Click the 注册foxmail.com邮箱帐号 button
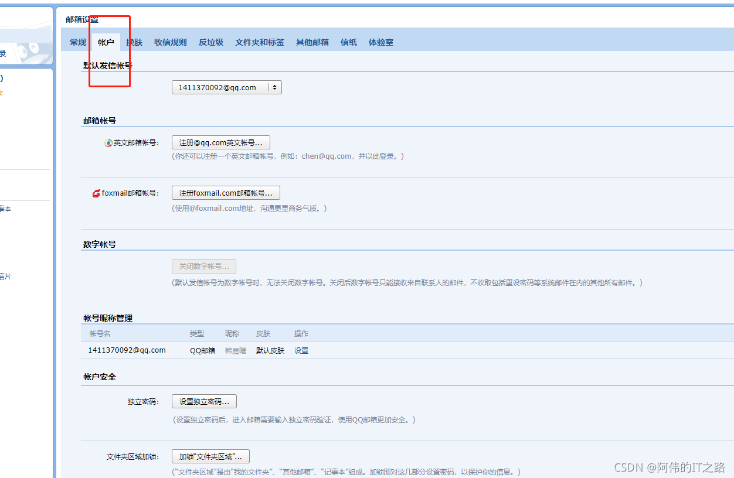The height and width of the screenshot is (478, 734). point(226,193)
